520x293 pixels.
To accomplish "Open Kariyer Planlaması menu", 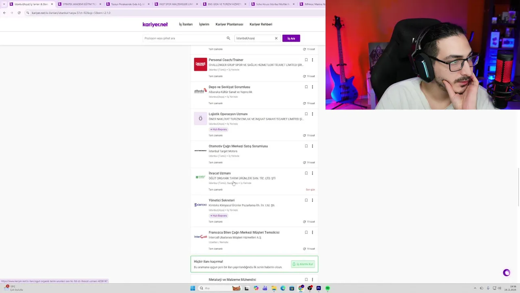I will pos(229,24).
